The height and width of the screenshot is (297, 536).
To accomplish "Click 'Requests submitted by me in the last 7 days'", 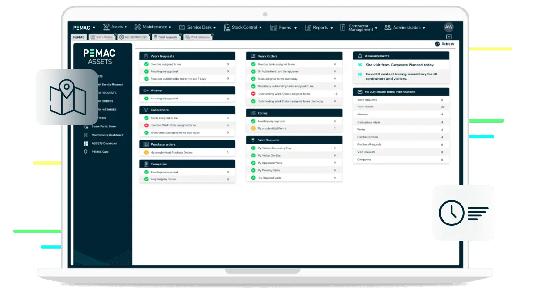I will click(187, 79).
